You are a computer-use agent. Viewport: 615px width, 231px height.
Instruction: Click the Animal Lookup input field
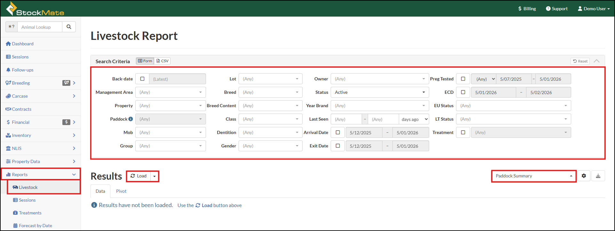coord(40,27)
